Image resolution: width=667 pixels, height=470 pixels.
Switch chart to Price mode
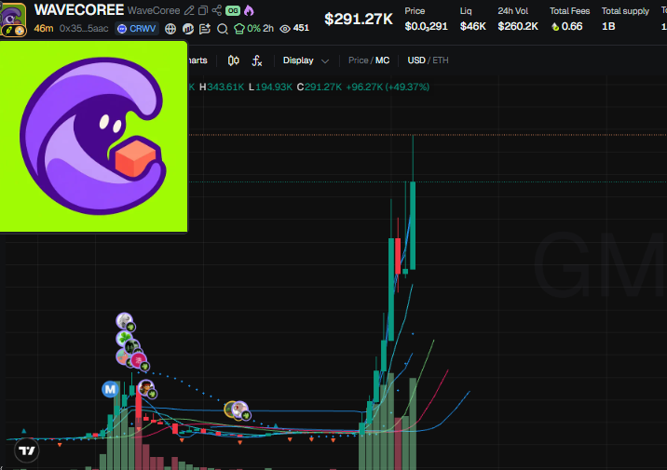point(358,60)
